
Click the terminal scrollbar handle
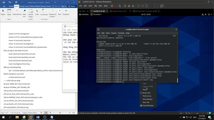pyautogui.click(x=178, y=80)
